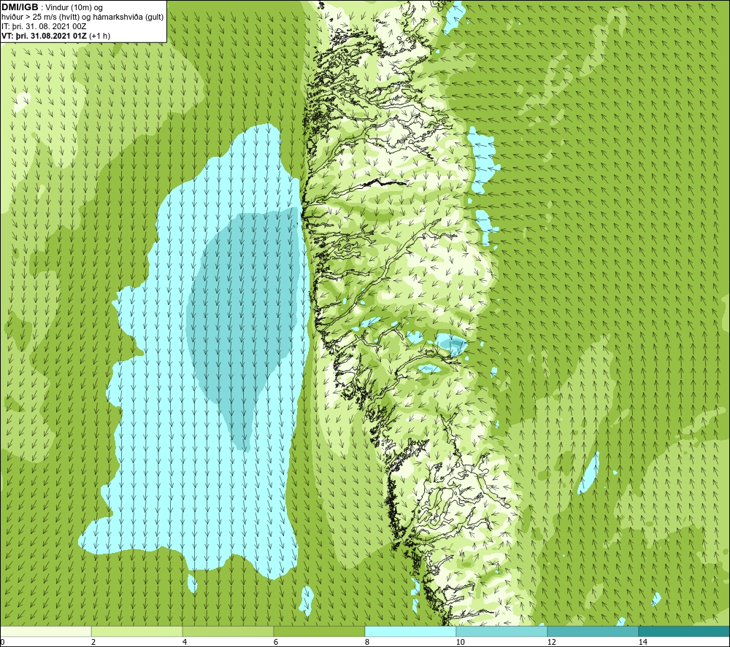Select the pale cream 0–2 m/s color swatch

pos(45,631)
